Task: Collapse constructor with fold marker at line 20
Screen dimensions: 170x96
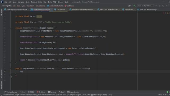Action: pyautogui.click(x=11, y=28)
